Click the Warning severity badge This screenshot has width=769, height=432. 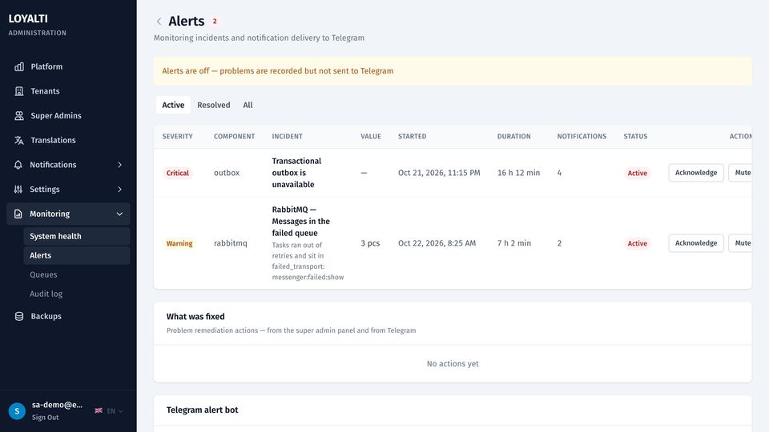[179, 243]
